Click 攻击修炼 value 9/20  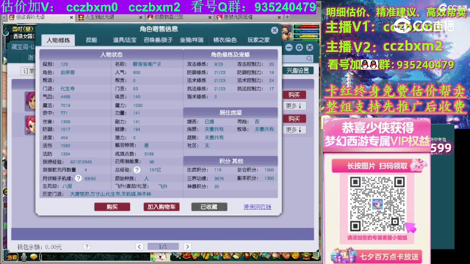pyautogui.click(x=218, y=64)
